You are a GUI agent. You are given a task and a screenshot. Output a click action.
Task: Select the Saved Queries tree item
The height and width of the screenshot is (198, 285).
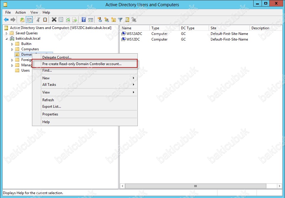coord(27,33)
